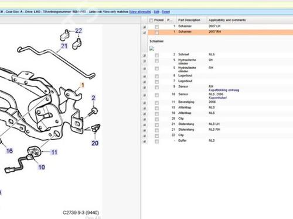Click callout number 2 next to the screw
Viewport: 293px width, 219px height.
(x=93, y=98)
